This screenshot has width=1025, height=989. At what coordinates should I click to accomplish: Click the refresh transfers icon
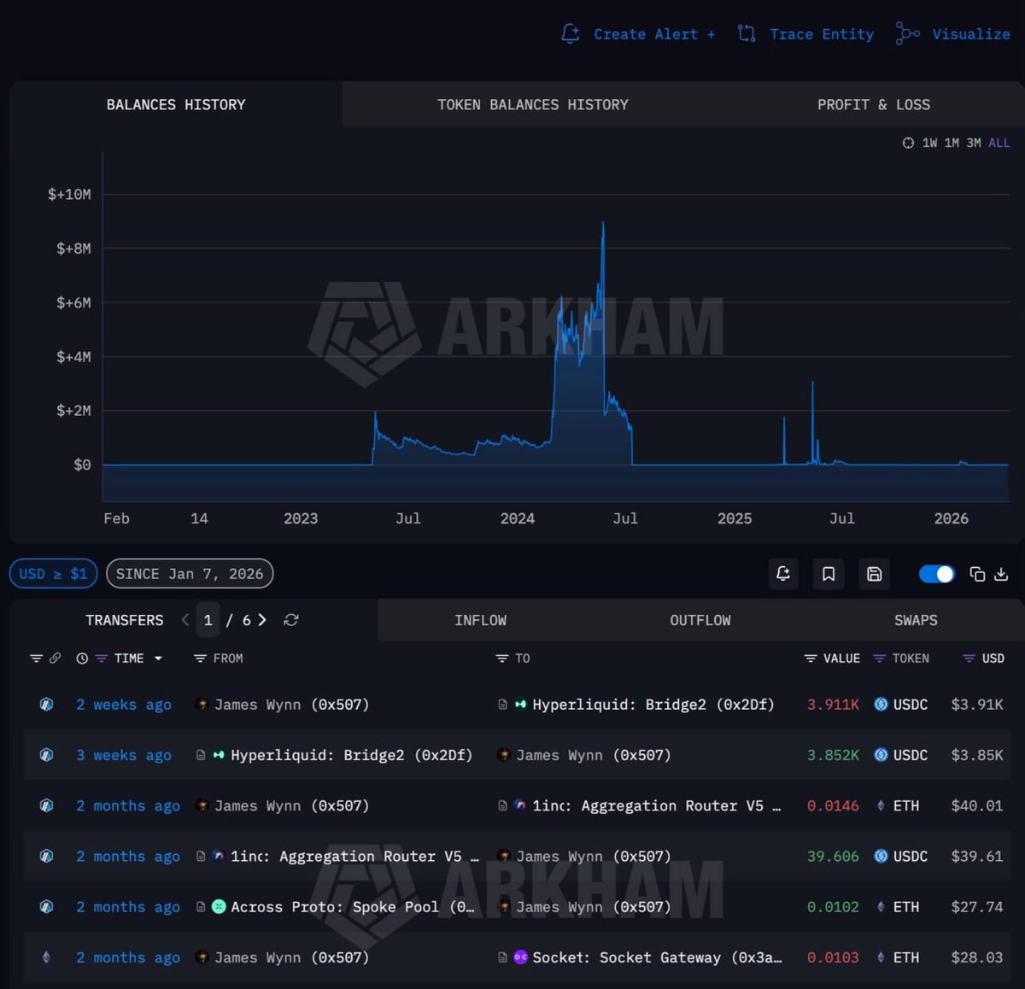(x=291, y=620)
